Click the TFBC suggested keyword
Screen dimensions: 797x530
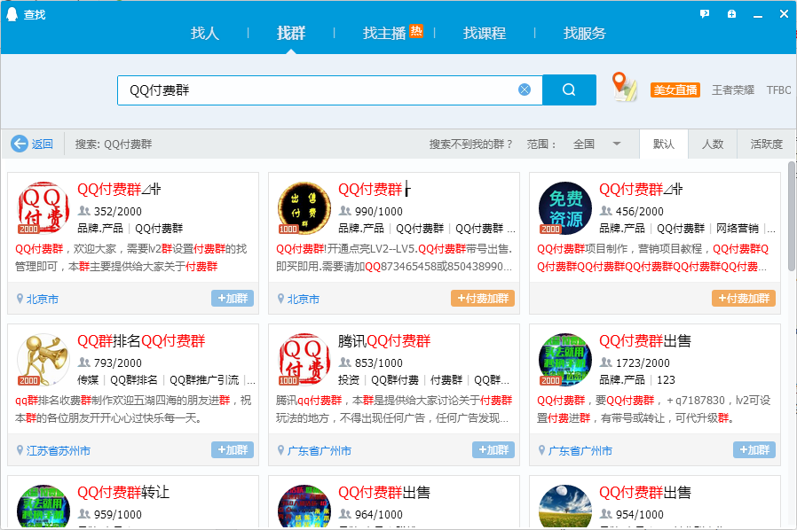[x=778, y=90]
